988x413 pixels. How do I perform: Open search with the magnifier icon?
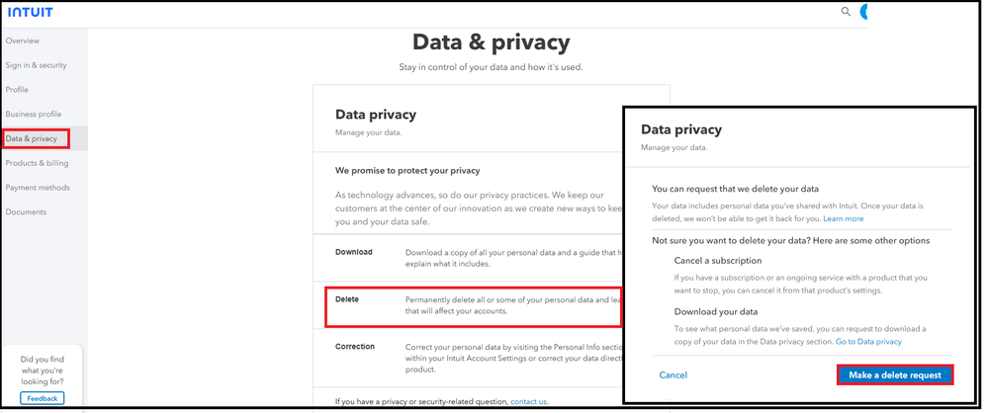846,12
